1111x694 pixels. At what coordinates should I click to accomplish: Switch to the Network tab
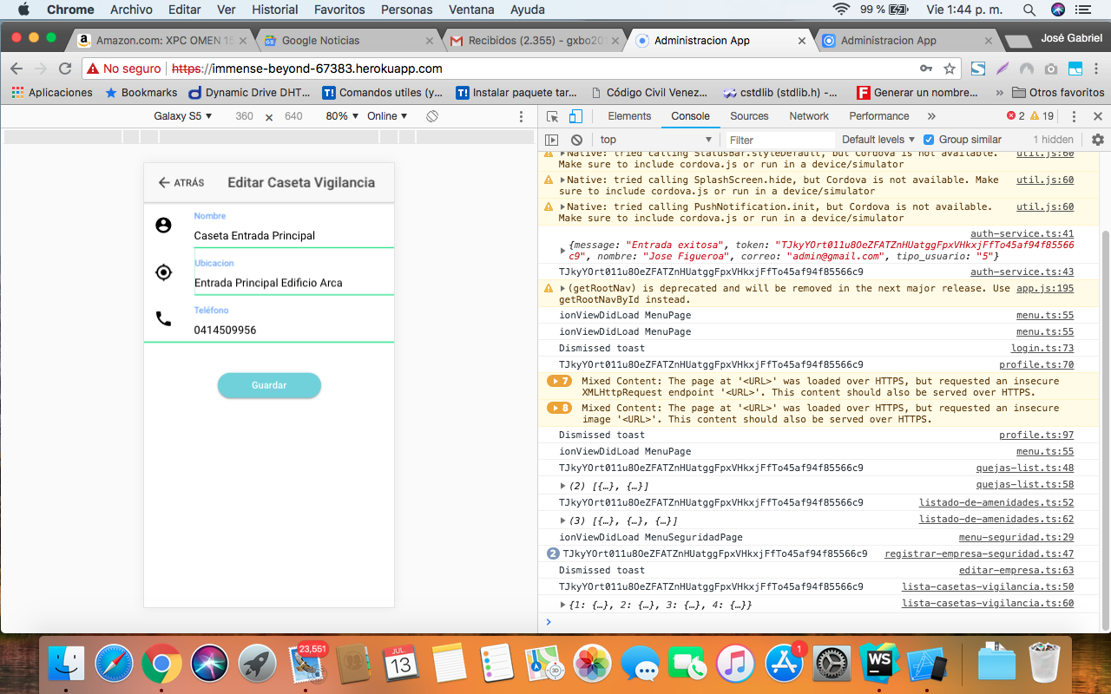point(808,116)
